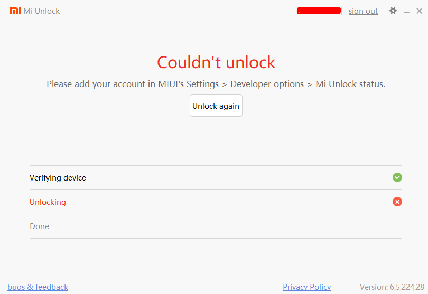Click the MIUI's Settings instruction text
Image resolution: width=428 pixels, height=294 pixels.
click(x=188, y=84)
